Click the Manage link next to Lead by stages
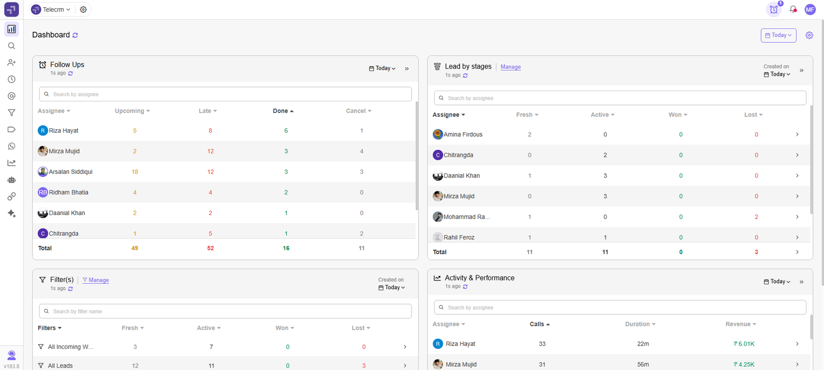The width and height of the screenshot is (824, 370). (x=510, y=67)
